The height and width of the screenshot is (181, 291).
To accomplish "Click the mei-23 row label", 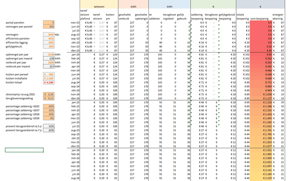I will click(75, 22).
